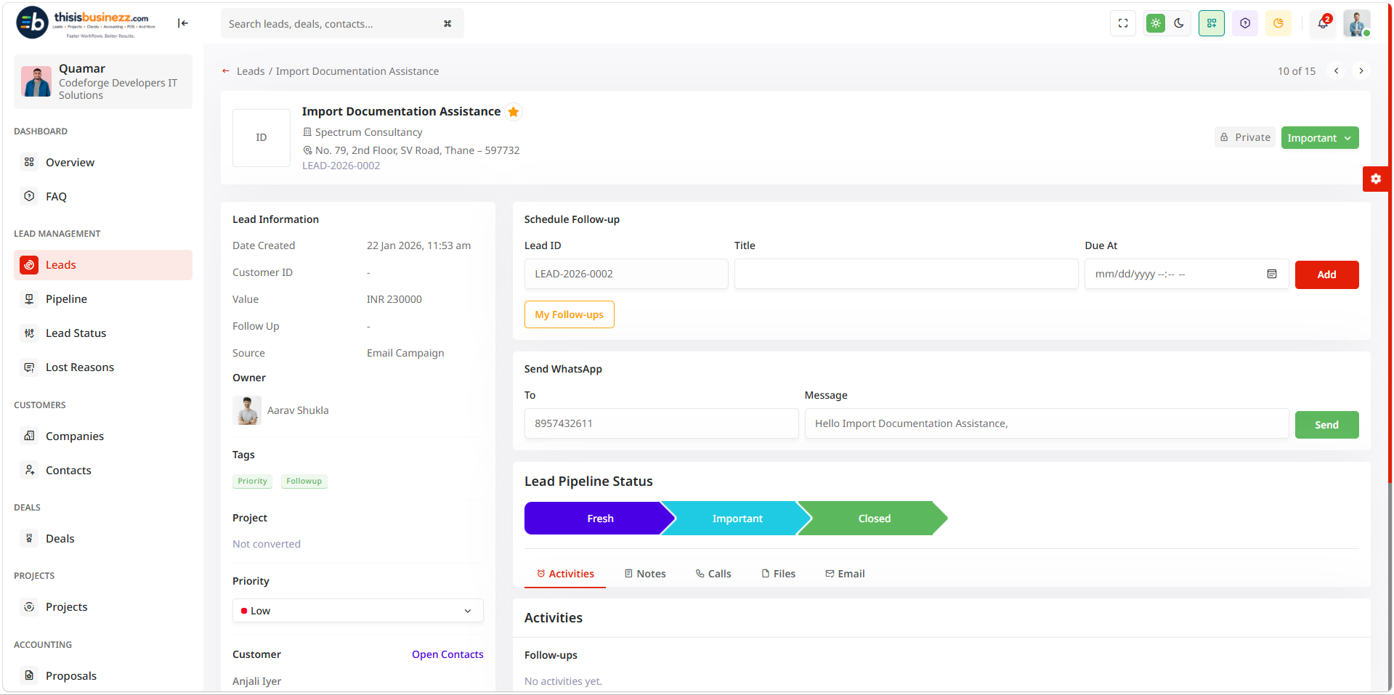Click the green Send WhatsApp button

tap(1326, 425)
